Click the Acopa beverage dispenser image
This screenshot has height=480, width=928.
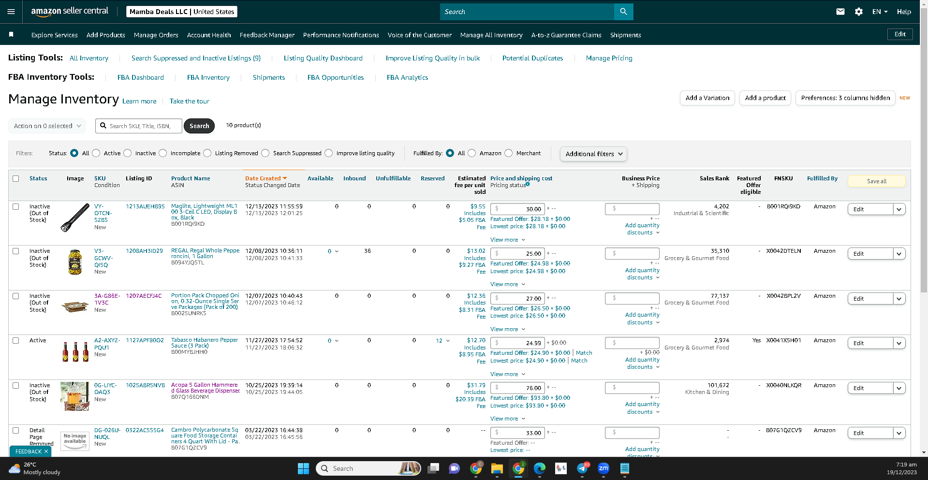tap(75, 396)
